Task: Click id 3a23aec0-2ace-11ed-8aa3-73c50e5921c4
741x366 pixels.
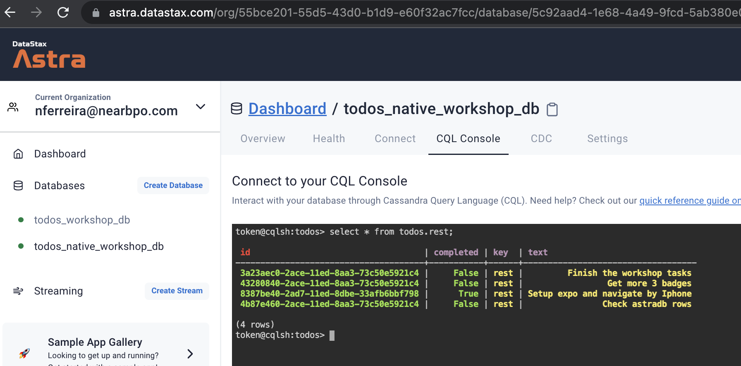Action: (x=330, y=273)
